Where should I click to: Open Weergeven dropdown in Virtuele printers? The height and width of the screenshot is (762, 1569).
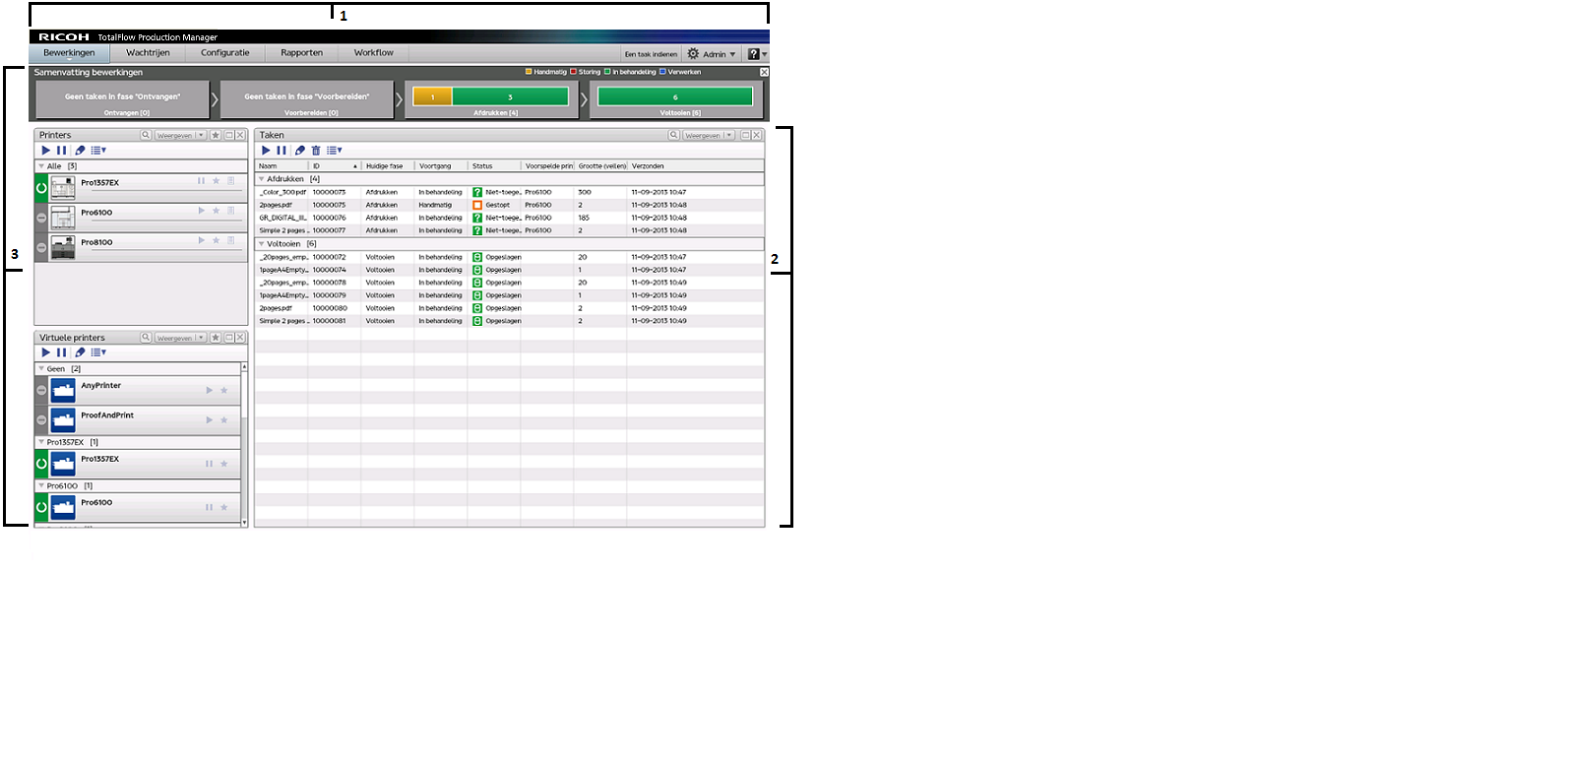180,338
